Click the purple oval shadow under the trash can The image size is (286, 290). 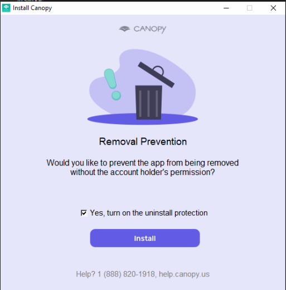click(x=143, y=119)
